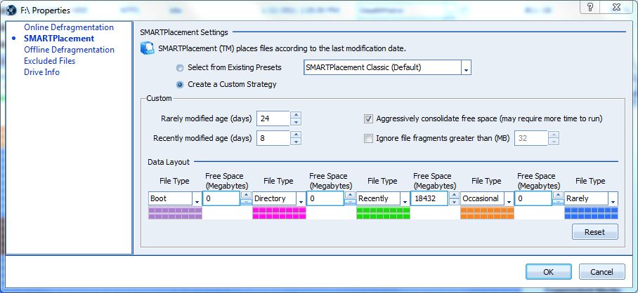Choose Create a Custom Strategy option

point(181,85)
